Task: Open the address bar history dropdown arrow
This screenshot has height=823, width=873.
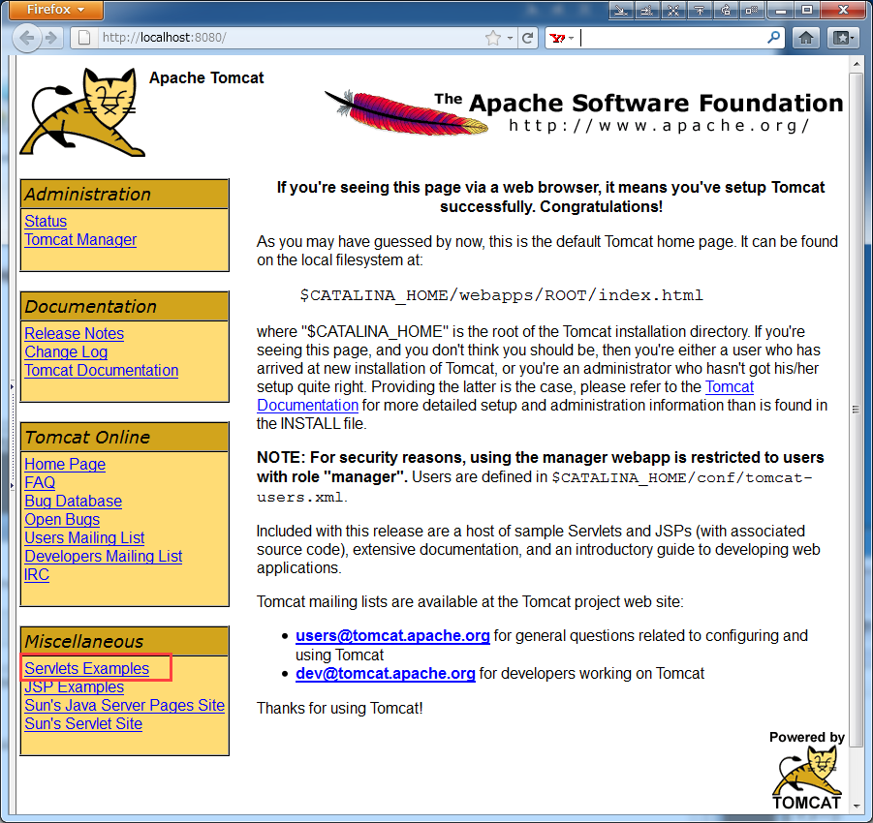Action: click(510, 39)
